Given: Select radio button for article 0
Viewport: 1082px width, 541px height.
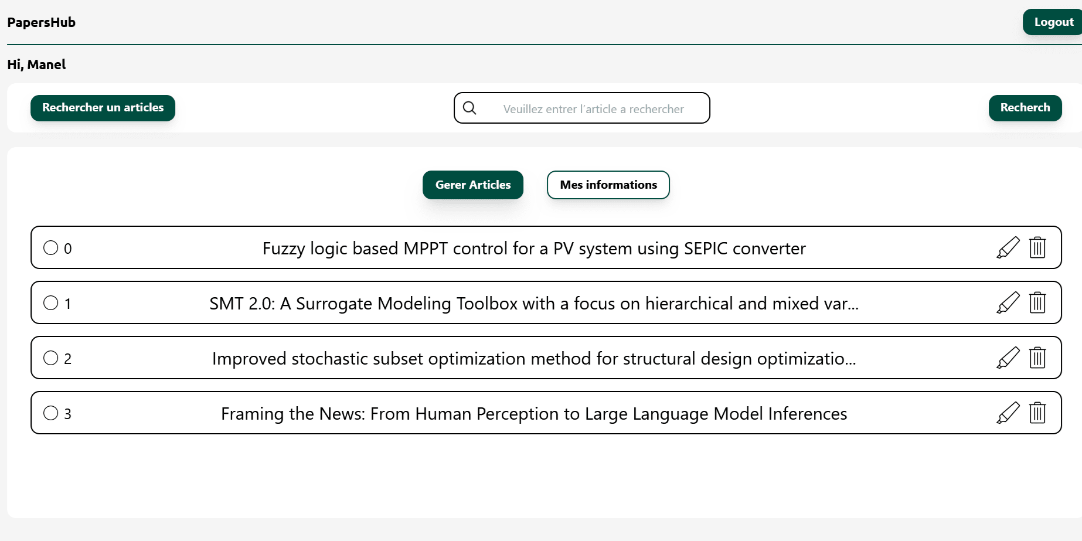Looking at the screenshot, I should (51, 247).
